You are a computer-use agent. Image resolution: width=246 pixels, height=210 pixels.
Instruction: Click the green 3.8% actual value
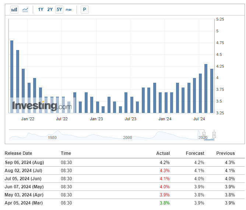point(165,203)
